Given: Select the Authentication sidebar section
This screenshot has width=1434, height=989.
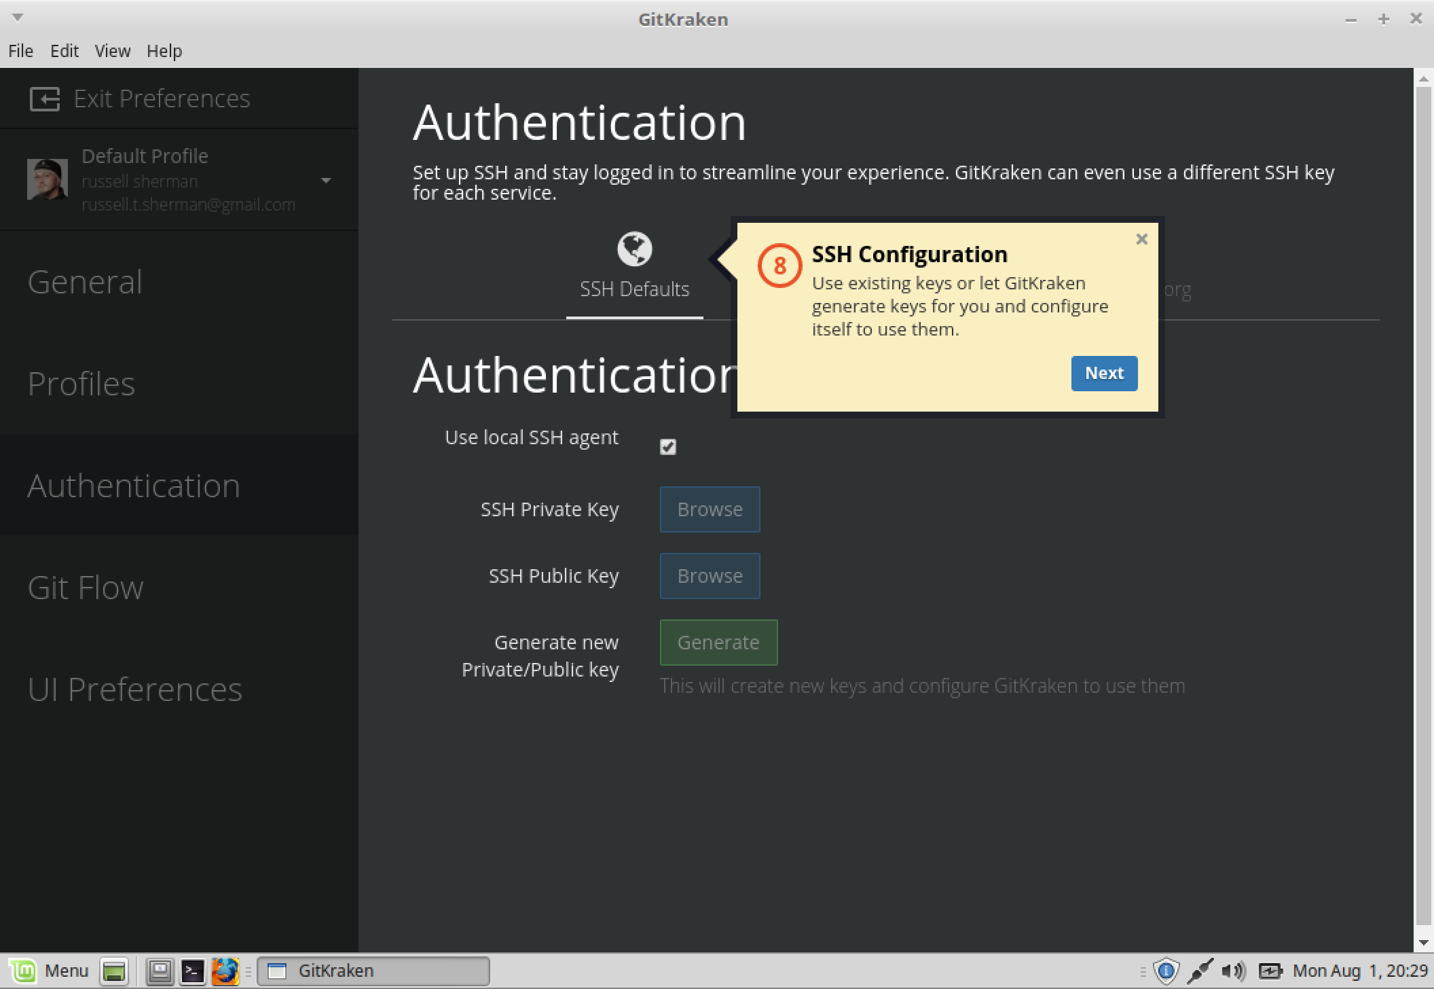Looking at the screenshot, I should point(179,486).
